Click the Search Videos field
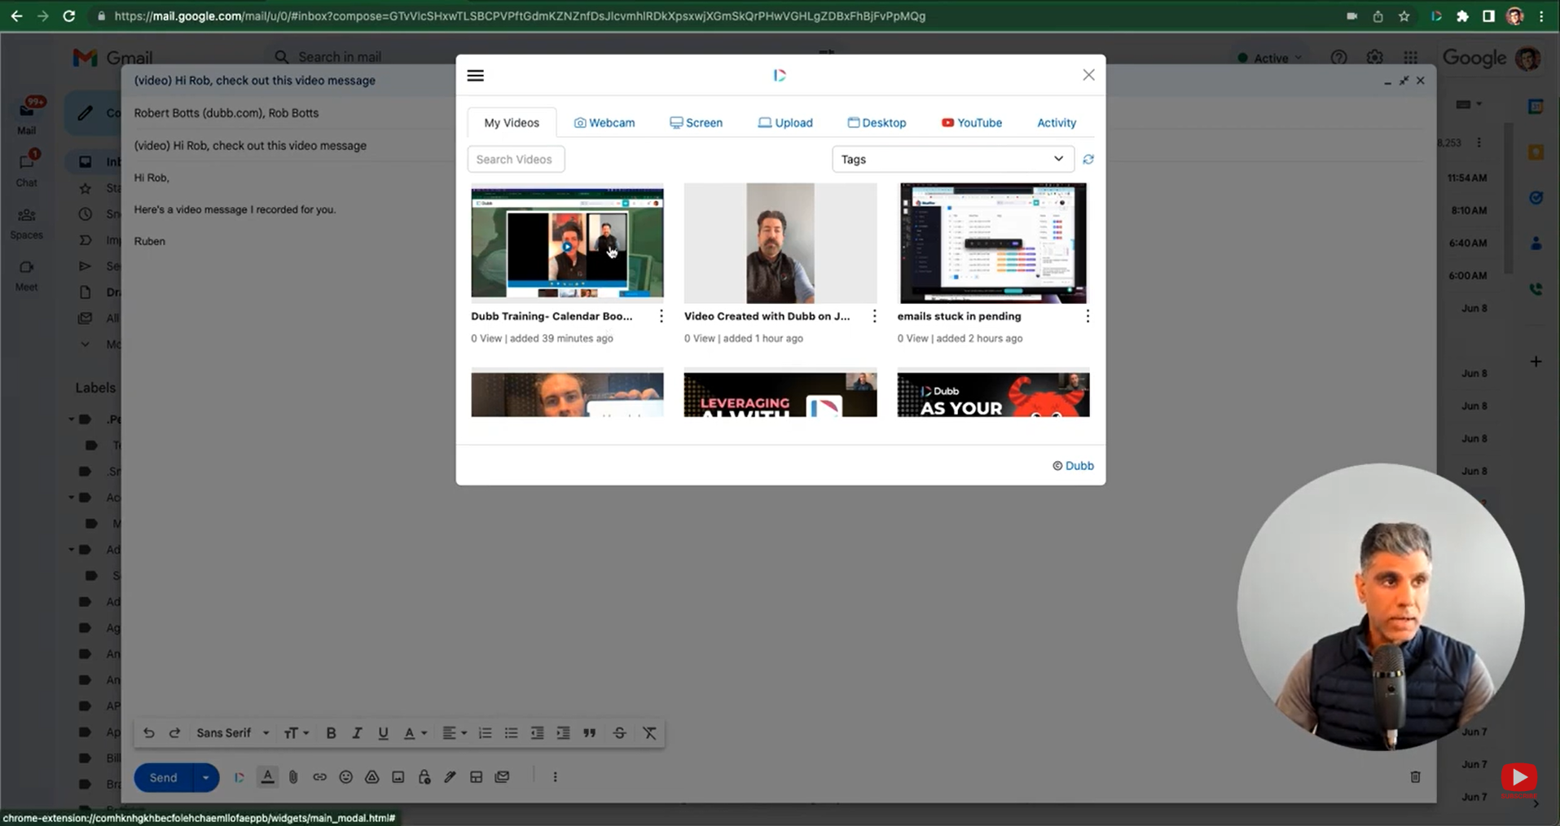The width and height of the screenshot is (1560, 826). (516, 160)
